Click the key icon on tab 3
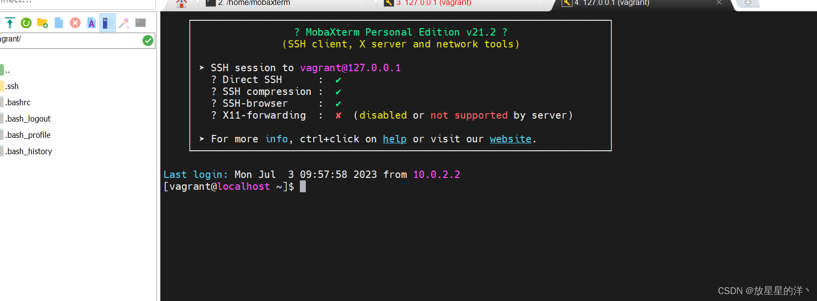Screen dimensions: 817x301 pyautogui.click(x=389, y=3)
